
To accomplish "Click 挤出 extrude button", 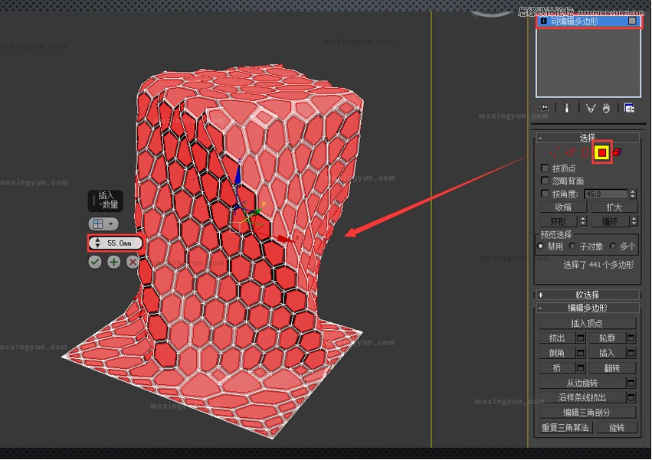I will point(557,338).
